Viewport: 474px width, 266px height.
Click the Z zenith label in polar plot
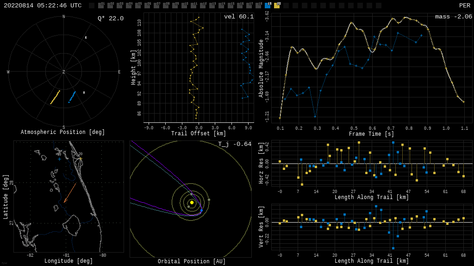(x=63, y=72)
